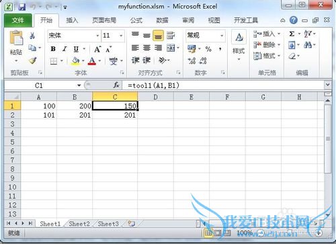The height and width of the screenshot is (244, 336).
Task: Click the Fill down icon
Action: (292, 45)
